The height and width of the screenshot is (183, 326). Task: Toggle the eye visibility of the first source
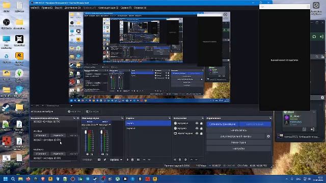click(x=197, y=123)
